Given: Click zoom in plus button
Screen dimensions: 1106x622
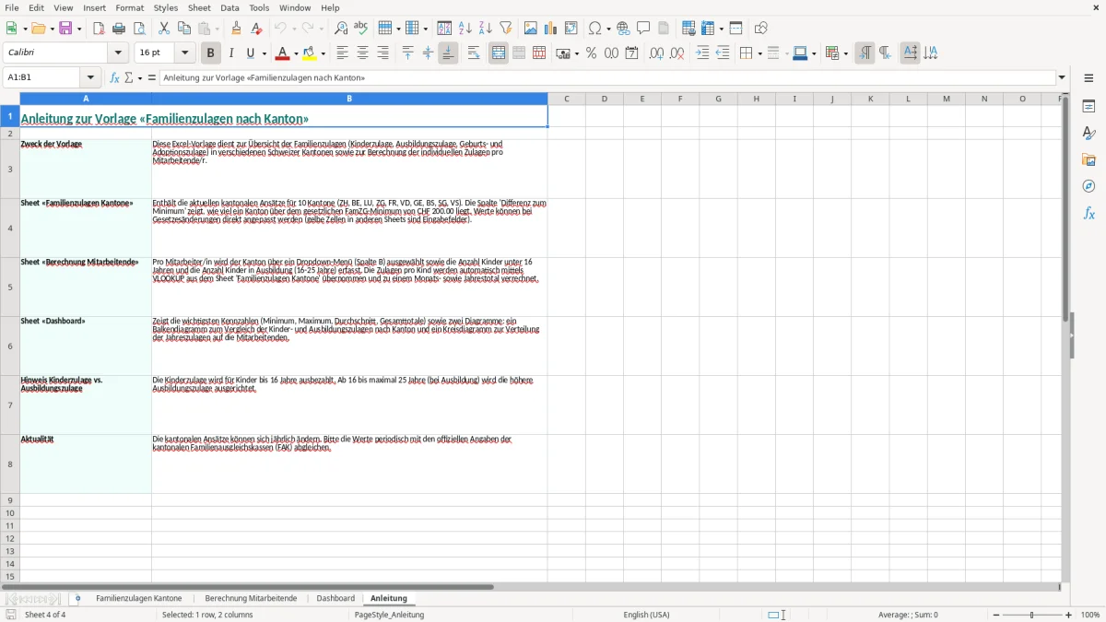Looking at the screenshot, I should pos(1069,615).
